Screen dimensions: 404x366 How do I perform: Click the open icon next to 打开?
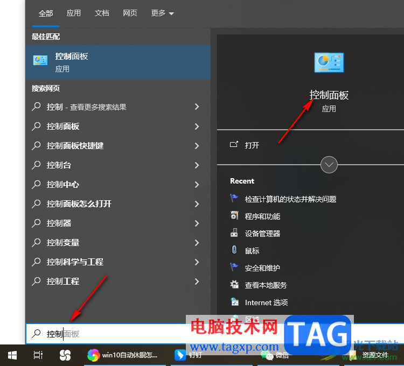tap(234, 144)
